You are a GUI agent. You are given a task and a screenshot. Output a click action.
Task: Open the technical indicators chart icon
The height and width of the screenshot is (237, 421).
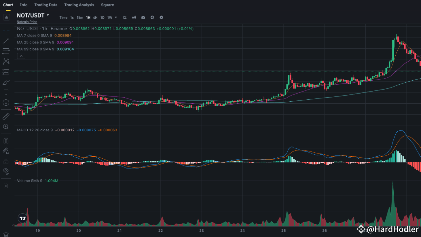tap(125, 17)
